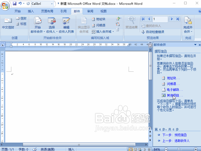The image size is (201, 151).
Task: Open 完成并合并 dropdown
Action: coord(188,25)
